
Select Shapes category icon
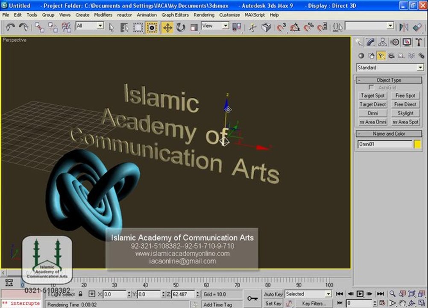pos(371,56)
